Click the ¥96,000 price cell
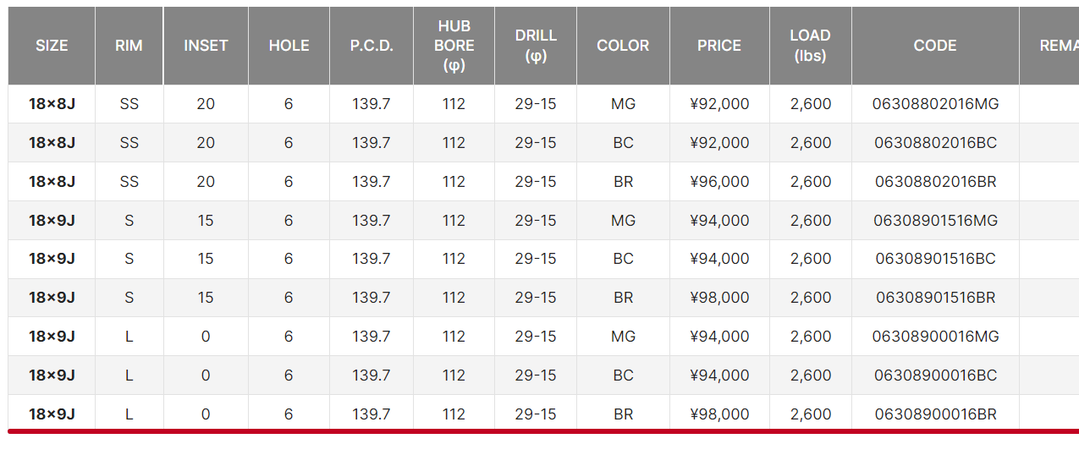This screenshot has height=466, width=1079. point(719,182)
